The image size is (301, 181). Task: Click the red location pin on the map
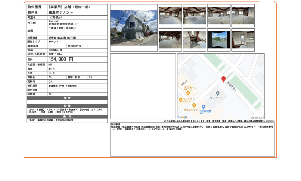click(x=223, y=79)
